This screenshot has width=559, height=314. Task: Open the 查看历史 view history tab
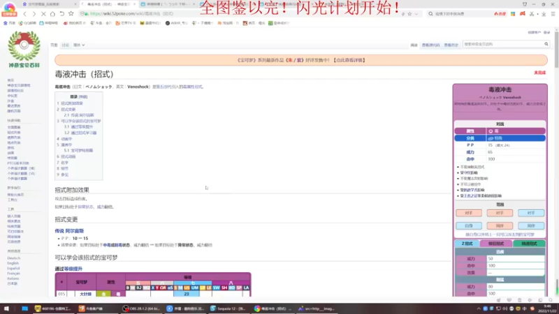pyautogui.click(x=451, y=45)
